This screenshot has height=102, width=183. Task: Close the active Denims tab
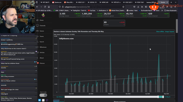pos(167,2)
